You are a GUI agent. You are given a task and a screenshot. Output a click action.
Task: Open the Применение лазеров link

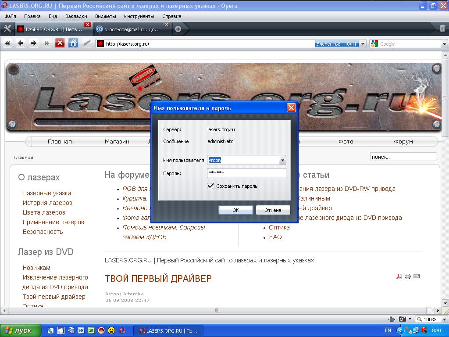click(x=53, y=222)
